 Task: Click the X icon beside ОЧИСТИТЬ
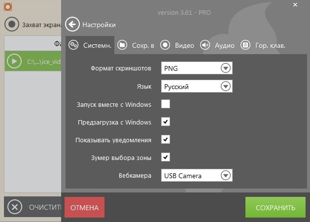(15, 207)
